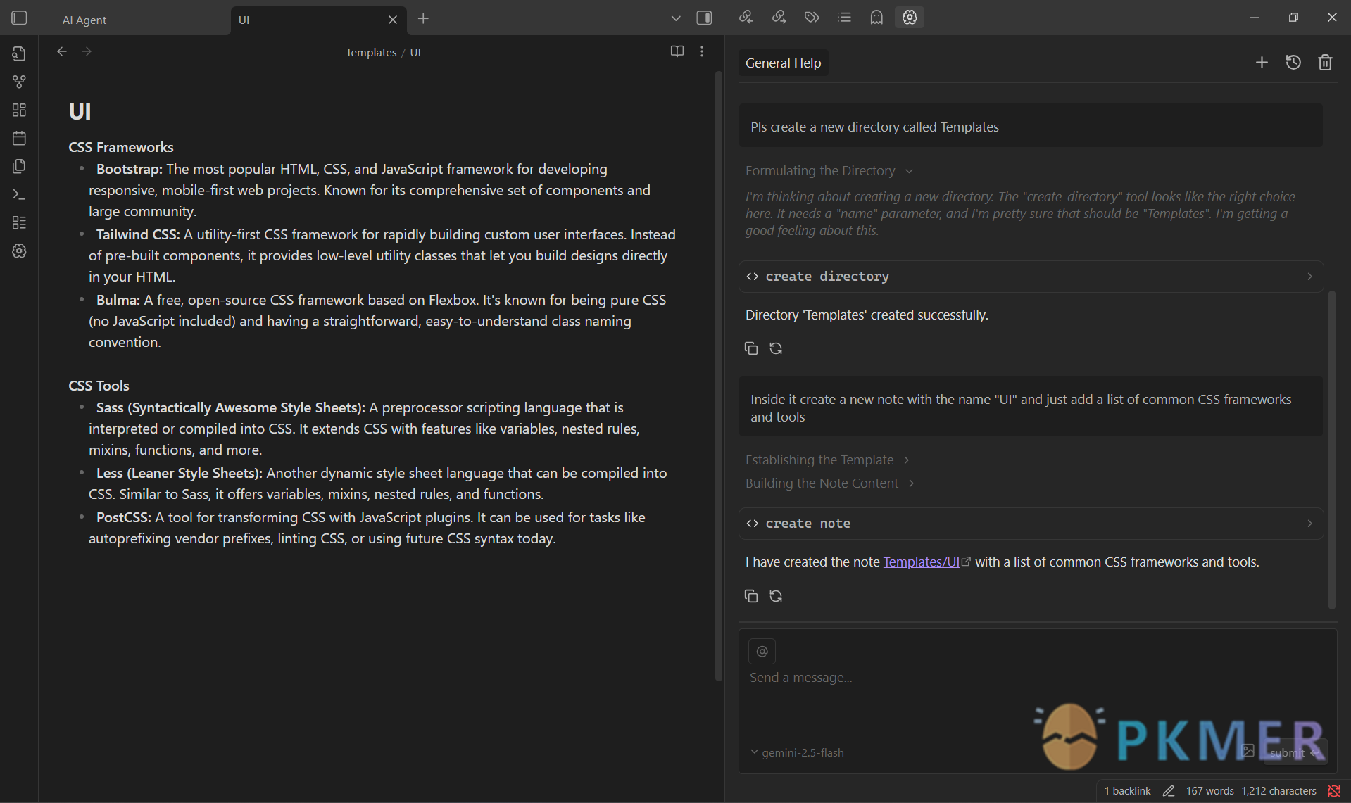Open the Templates/UI note link
1351x803 pixels.
coord(921,562)
